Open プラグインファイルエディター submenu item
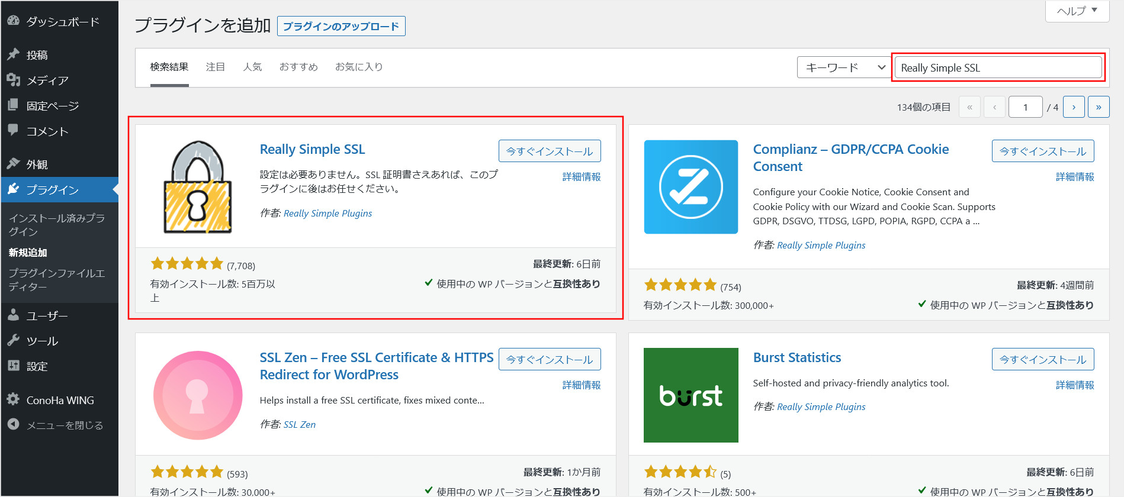This screenshot has height=497, width=1124. tap(57, 280)
